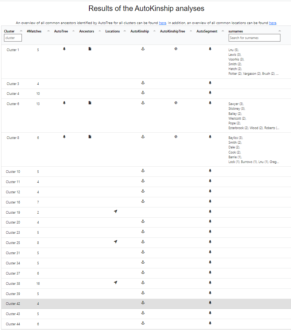Sort by #Matches column sort arrow
This screenshot has width=291, height=330.
click(48, 31)
